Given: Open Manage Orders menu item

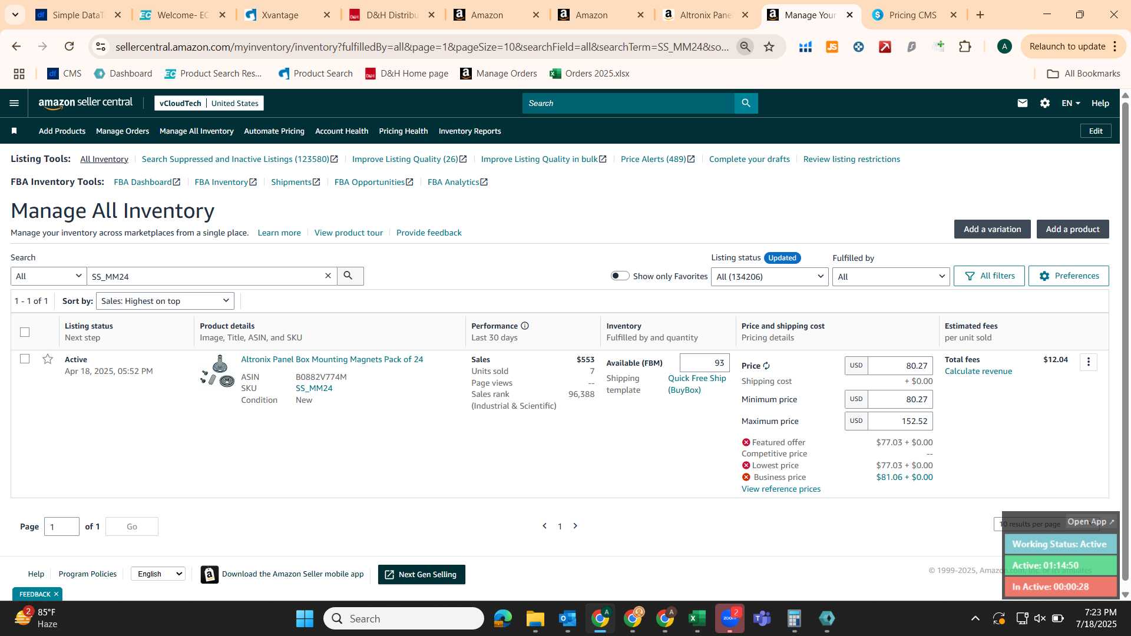Looking at the screenshot, I should 123,131.
